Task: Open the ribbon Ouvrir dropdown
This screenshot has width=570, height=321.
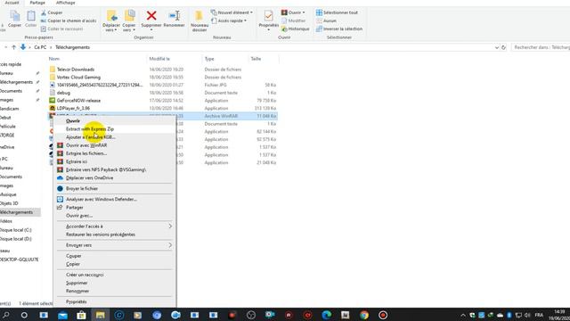Action: pos(293,12)
